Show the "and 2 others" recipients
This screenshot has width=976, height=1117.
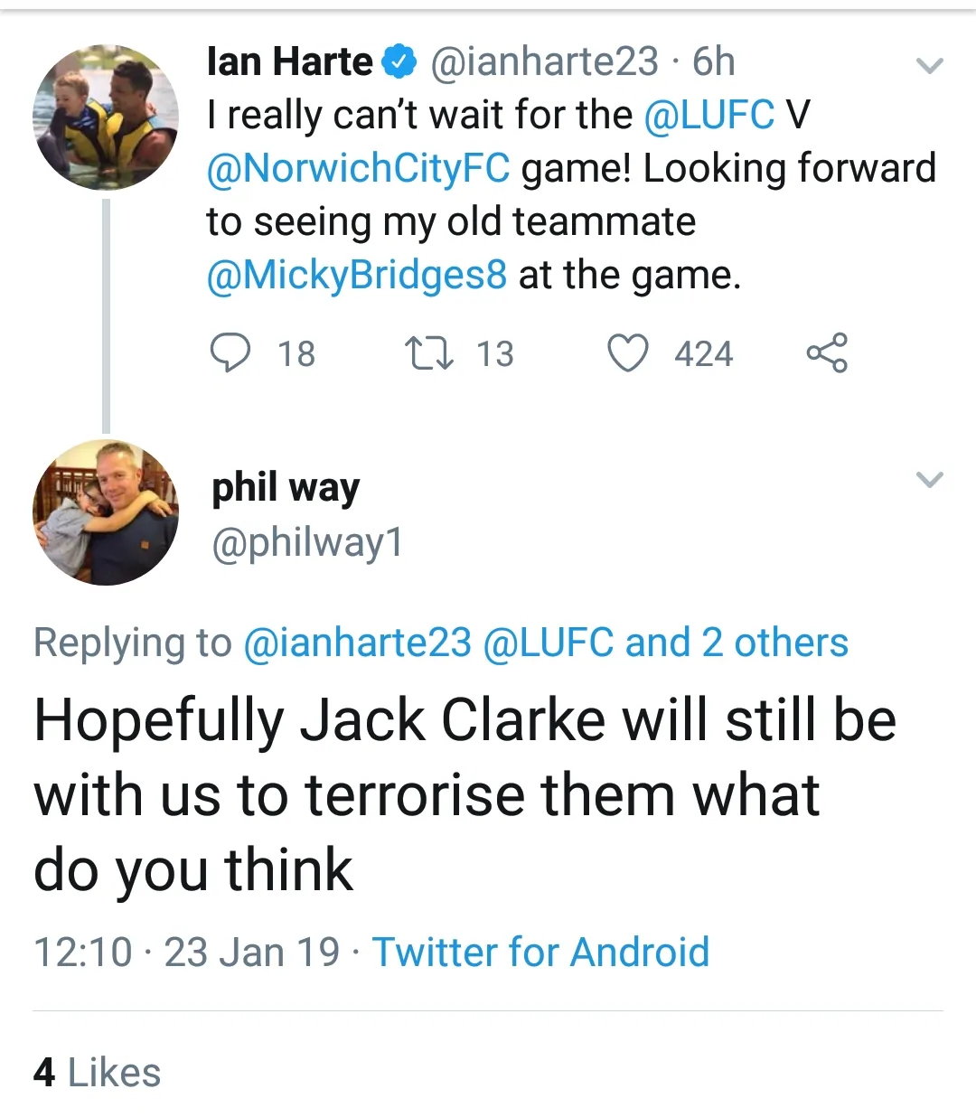click(x=737, y=643)
